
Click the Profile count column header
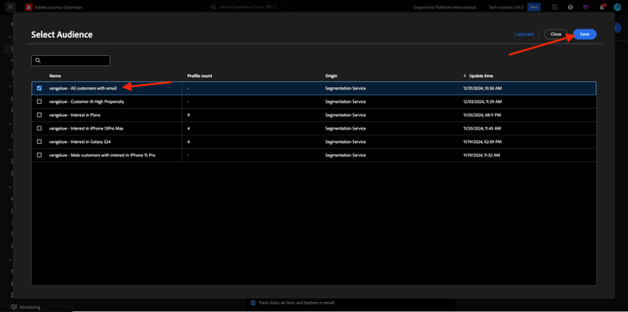199,75
